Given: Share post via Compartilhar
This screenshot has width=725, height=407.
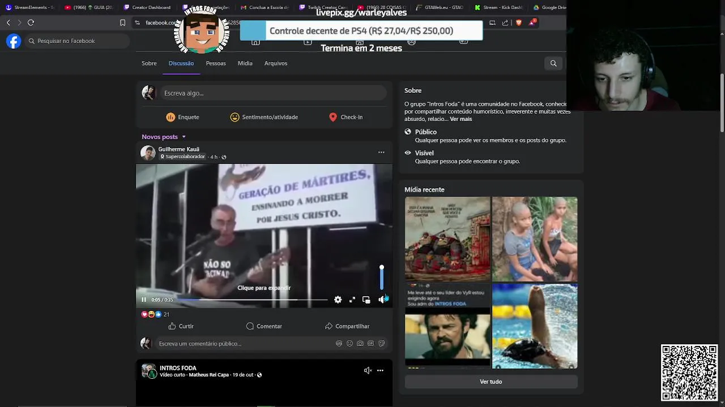Looking at the screenshot, I should tap(347, 326).
